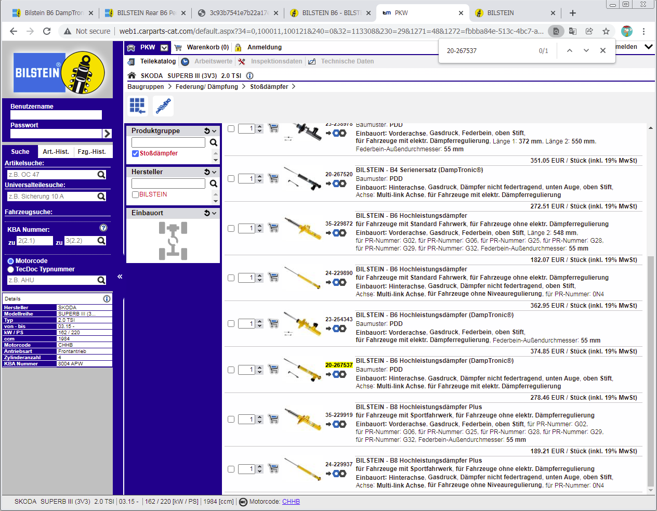Check the BILSTEIN manufacturer checkbox
This screenshot has height=511, width=657.
point(135,194)
